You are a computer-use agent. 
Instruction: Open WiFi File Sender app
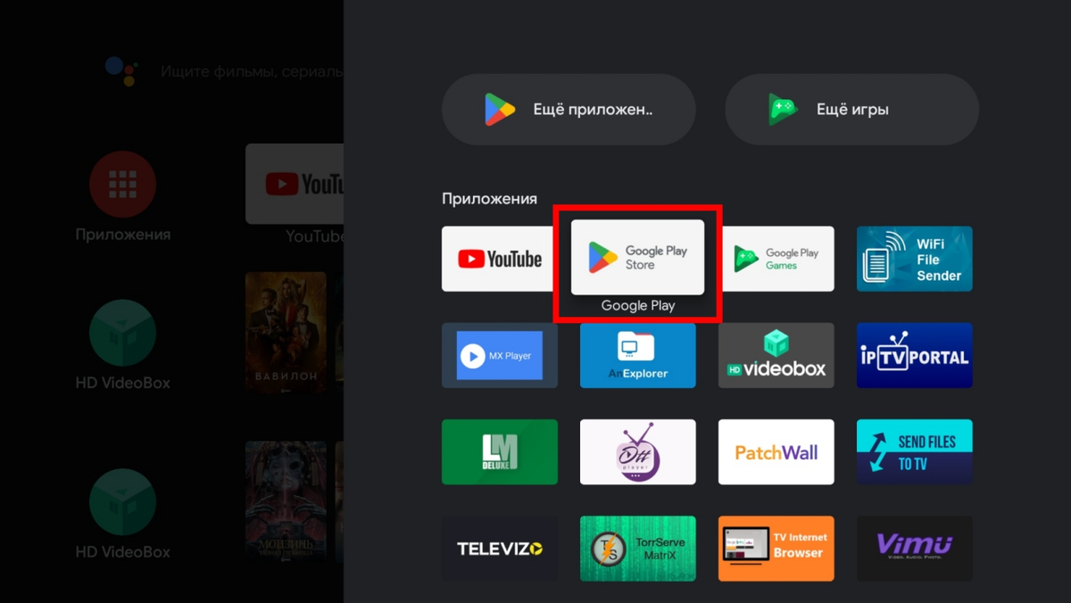(x=914, y=259)
